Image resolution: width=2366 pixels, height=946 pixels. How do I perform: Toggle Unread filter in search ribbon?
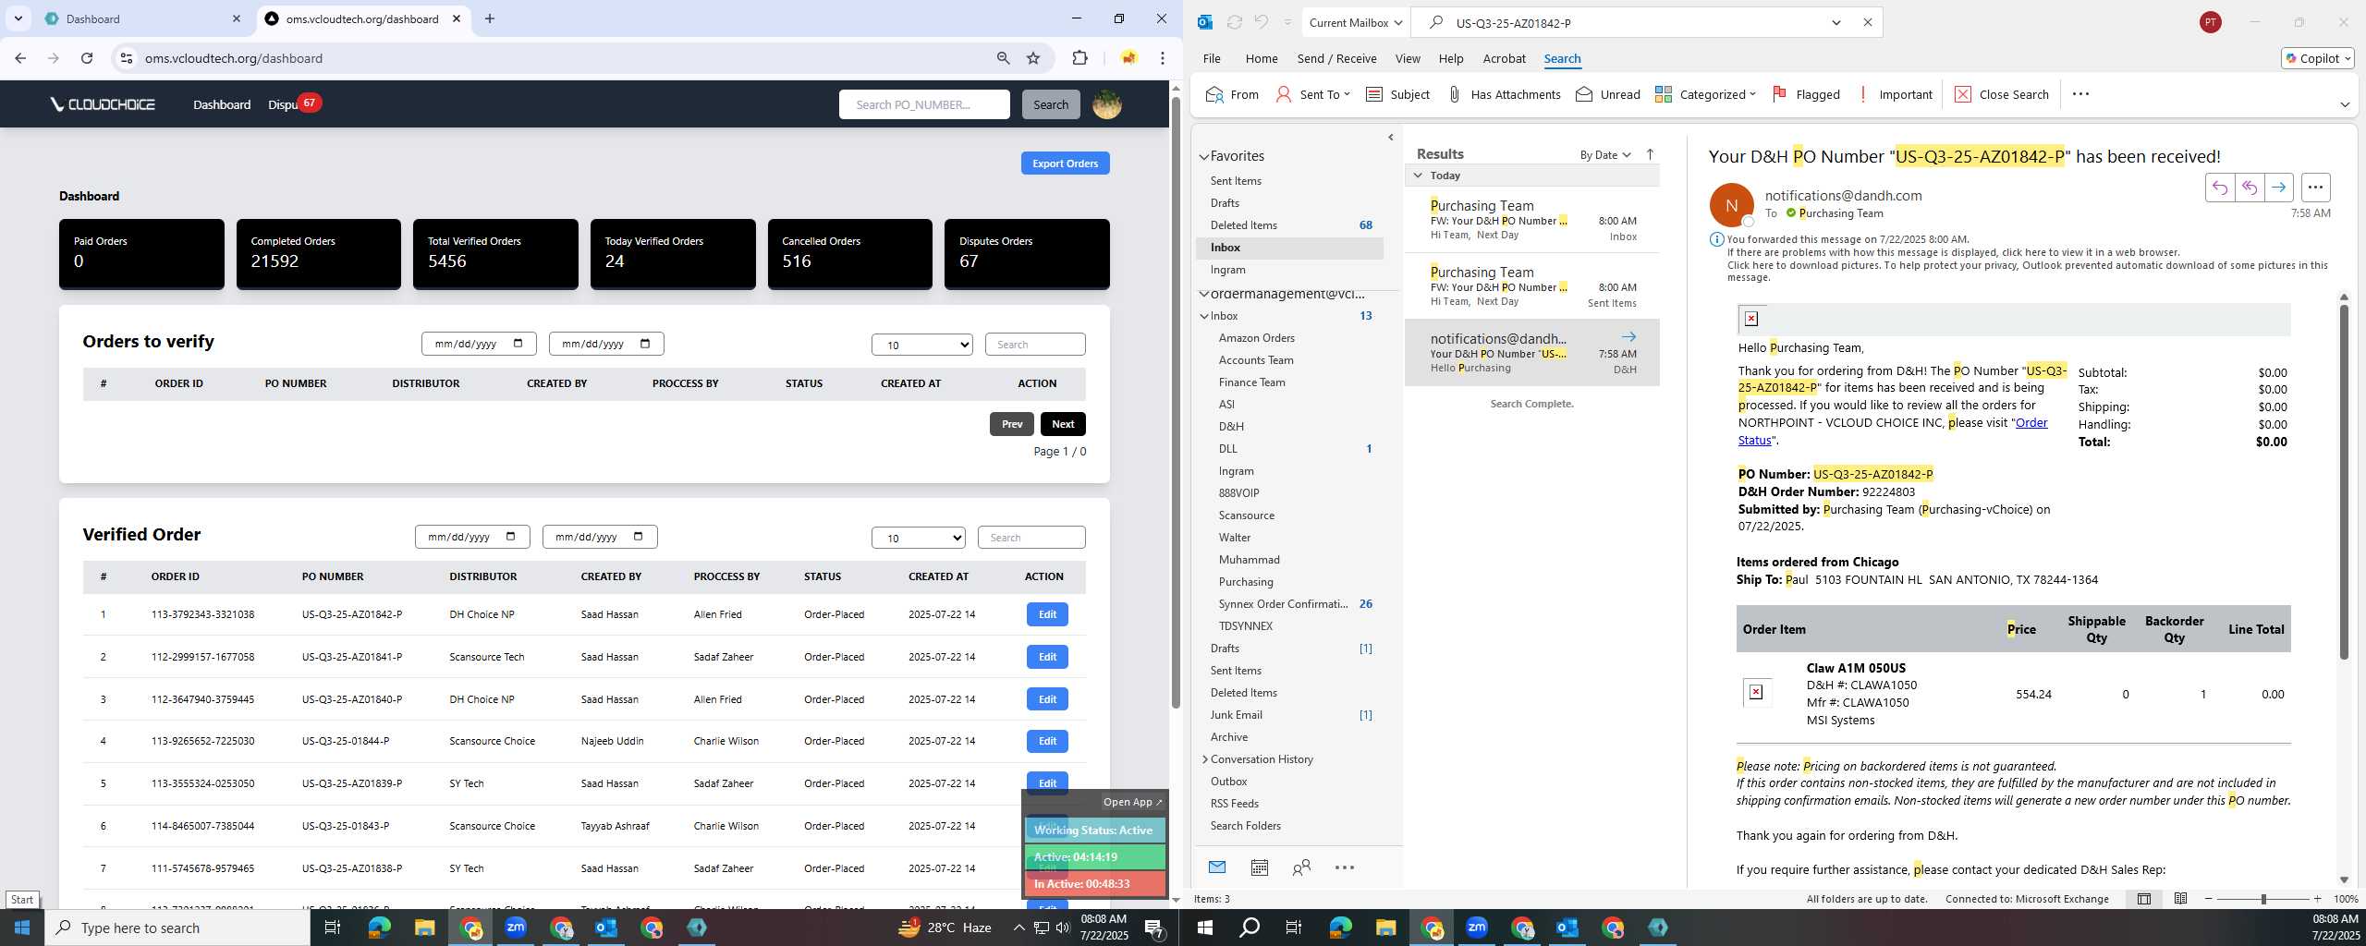(1607, 94)
